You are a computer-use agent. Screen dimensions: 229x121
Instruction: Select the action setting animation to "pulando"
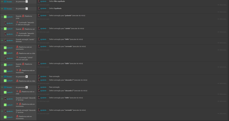pyautogui.click(x=67, y=15)
